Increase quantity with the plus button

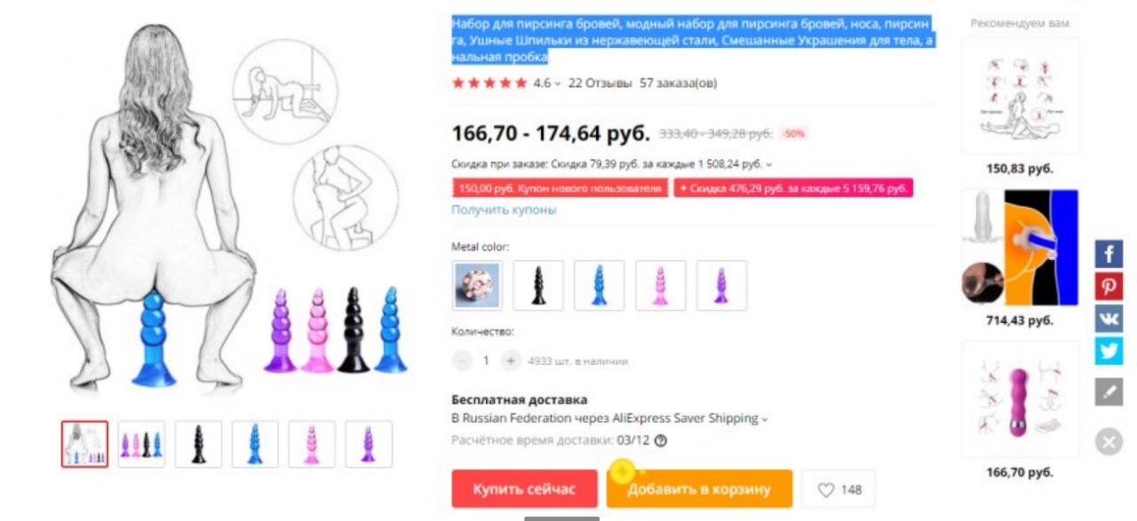510,360
